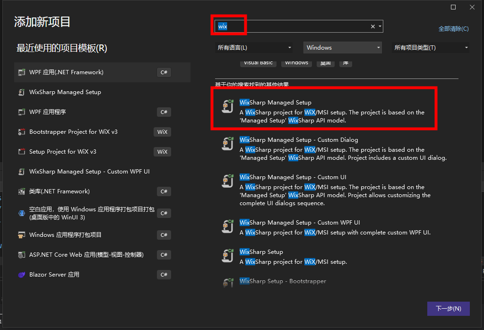The image size is (484, 330).
Task: Click the 库 tag chip
Action: click(346, 63)
